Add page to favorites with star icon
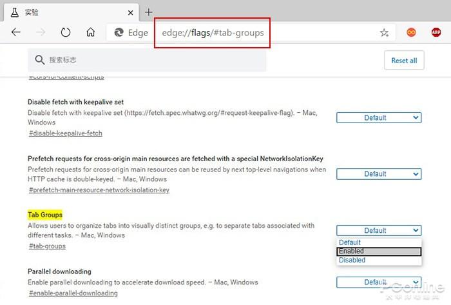Image resolution: width=451 pixels, height=305 pixels. coord(384,32)
